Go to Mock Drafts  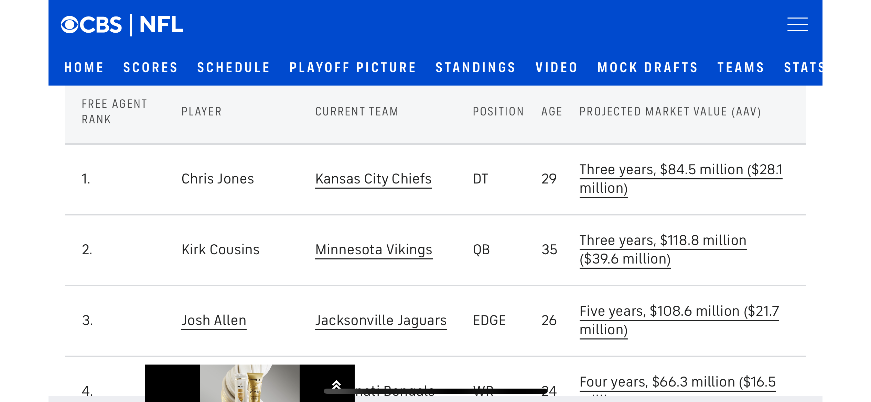pyautogui.click(x=648, y=67)
